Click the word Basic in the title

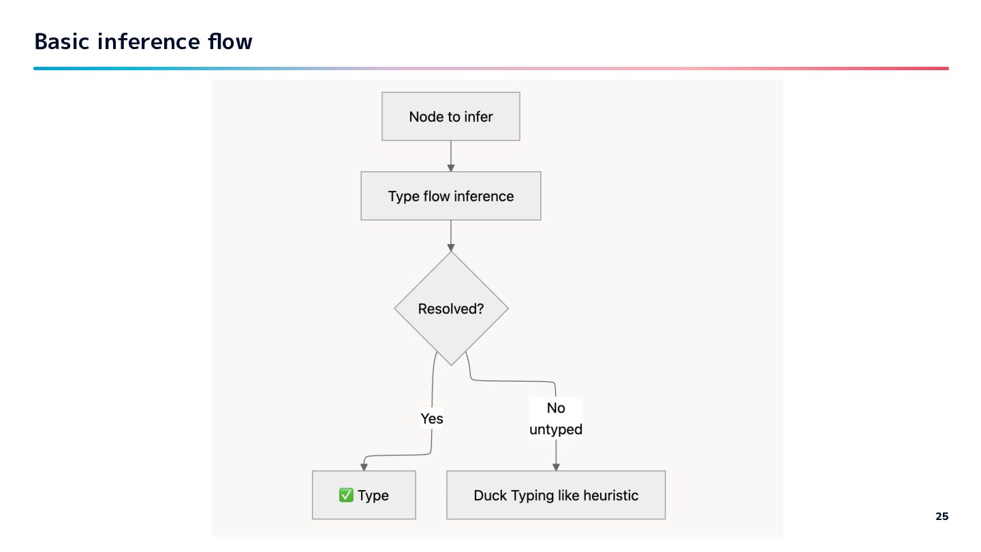click(x=62, y=42)
